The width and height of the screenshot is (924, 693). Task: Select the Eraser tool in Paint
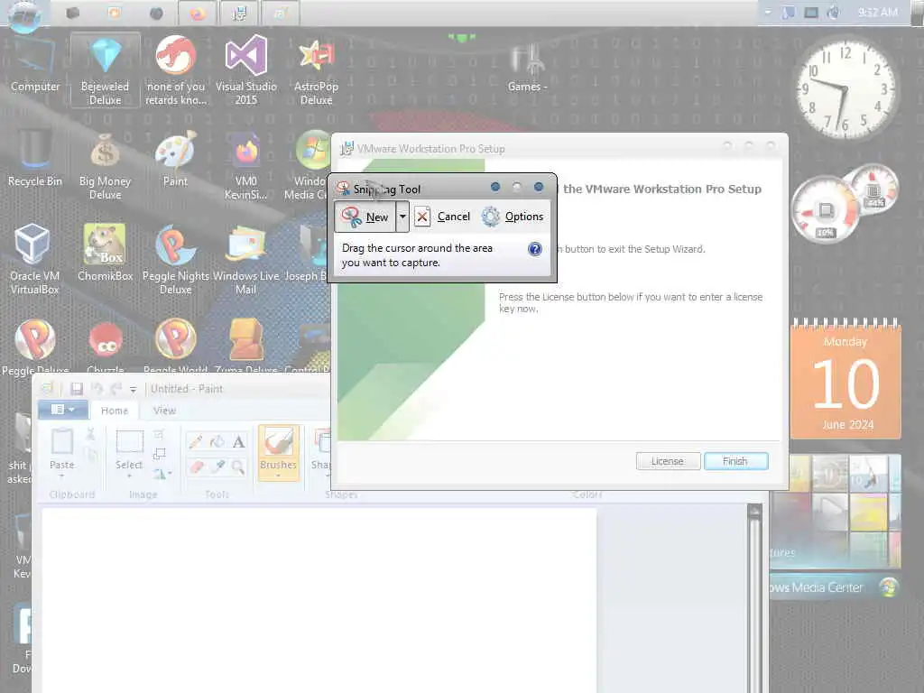click(x=196, y=467)
